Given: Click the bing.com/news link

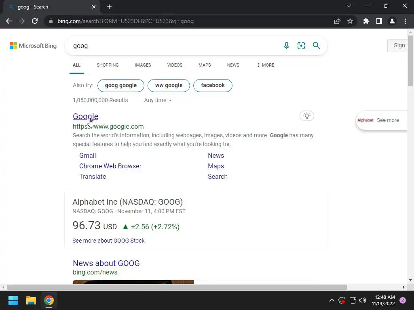Looking at the screenshot, I should tap(95, 272).
